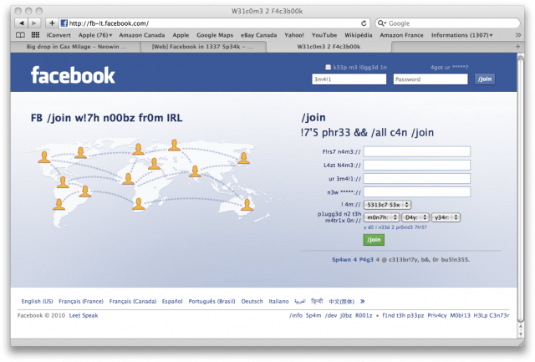Open the '5p4m' footer link
The image size is (535, 362).
tap(313, 315)
